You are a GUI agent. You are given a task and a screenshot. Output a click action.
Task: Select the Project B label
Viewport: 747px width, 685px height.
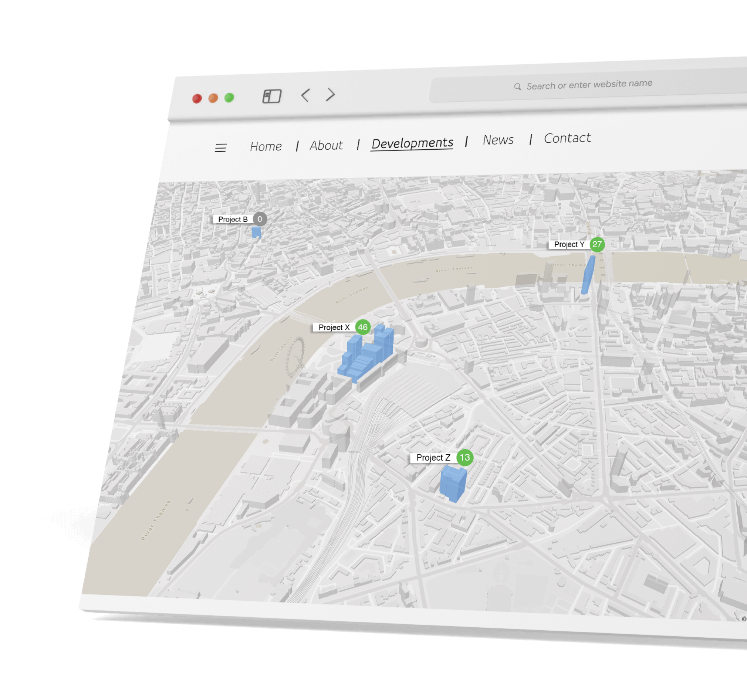(233, 220)
